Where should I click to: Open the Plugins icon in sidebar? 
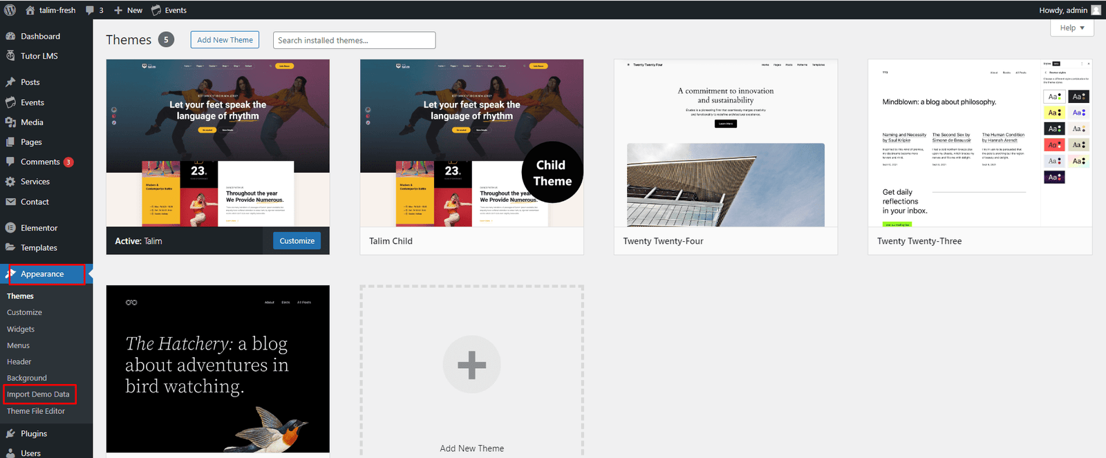click(x=10, y=434)
